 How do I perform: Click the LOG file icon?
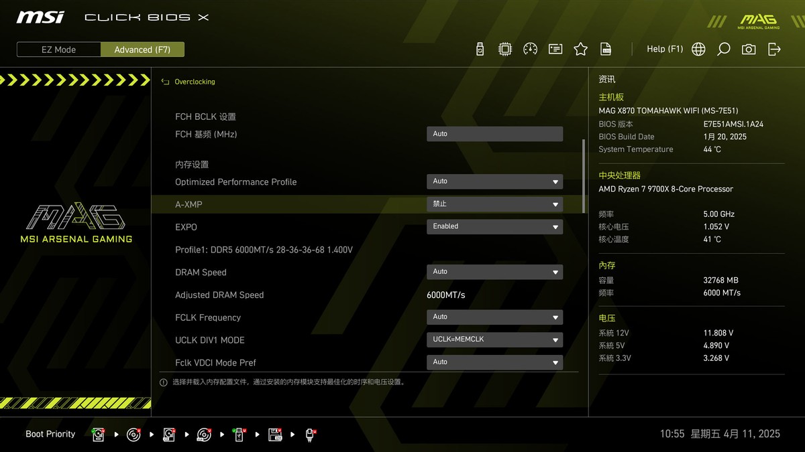coord(606,49)
